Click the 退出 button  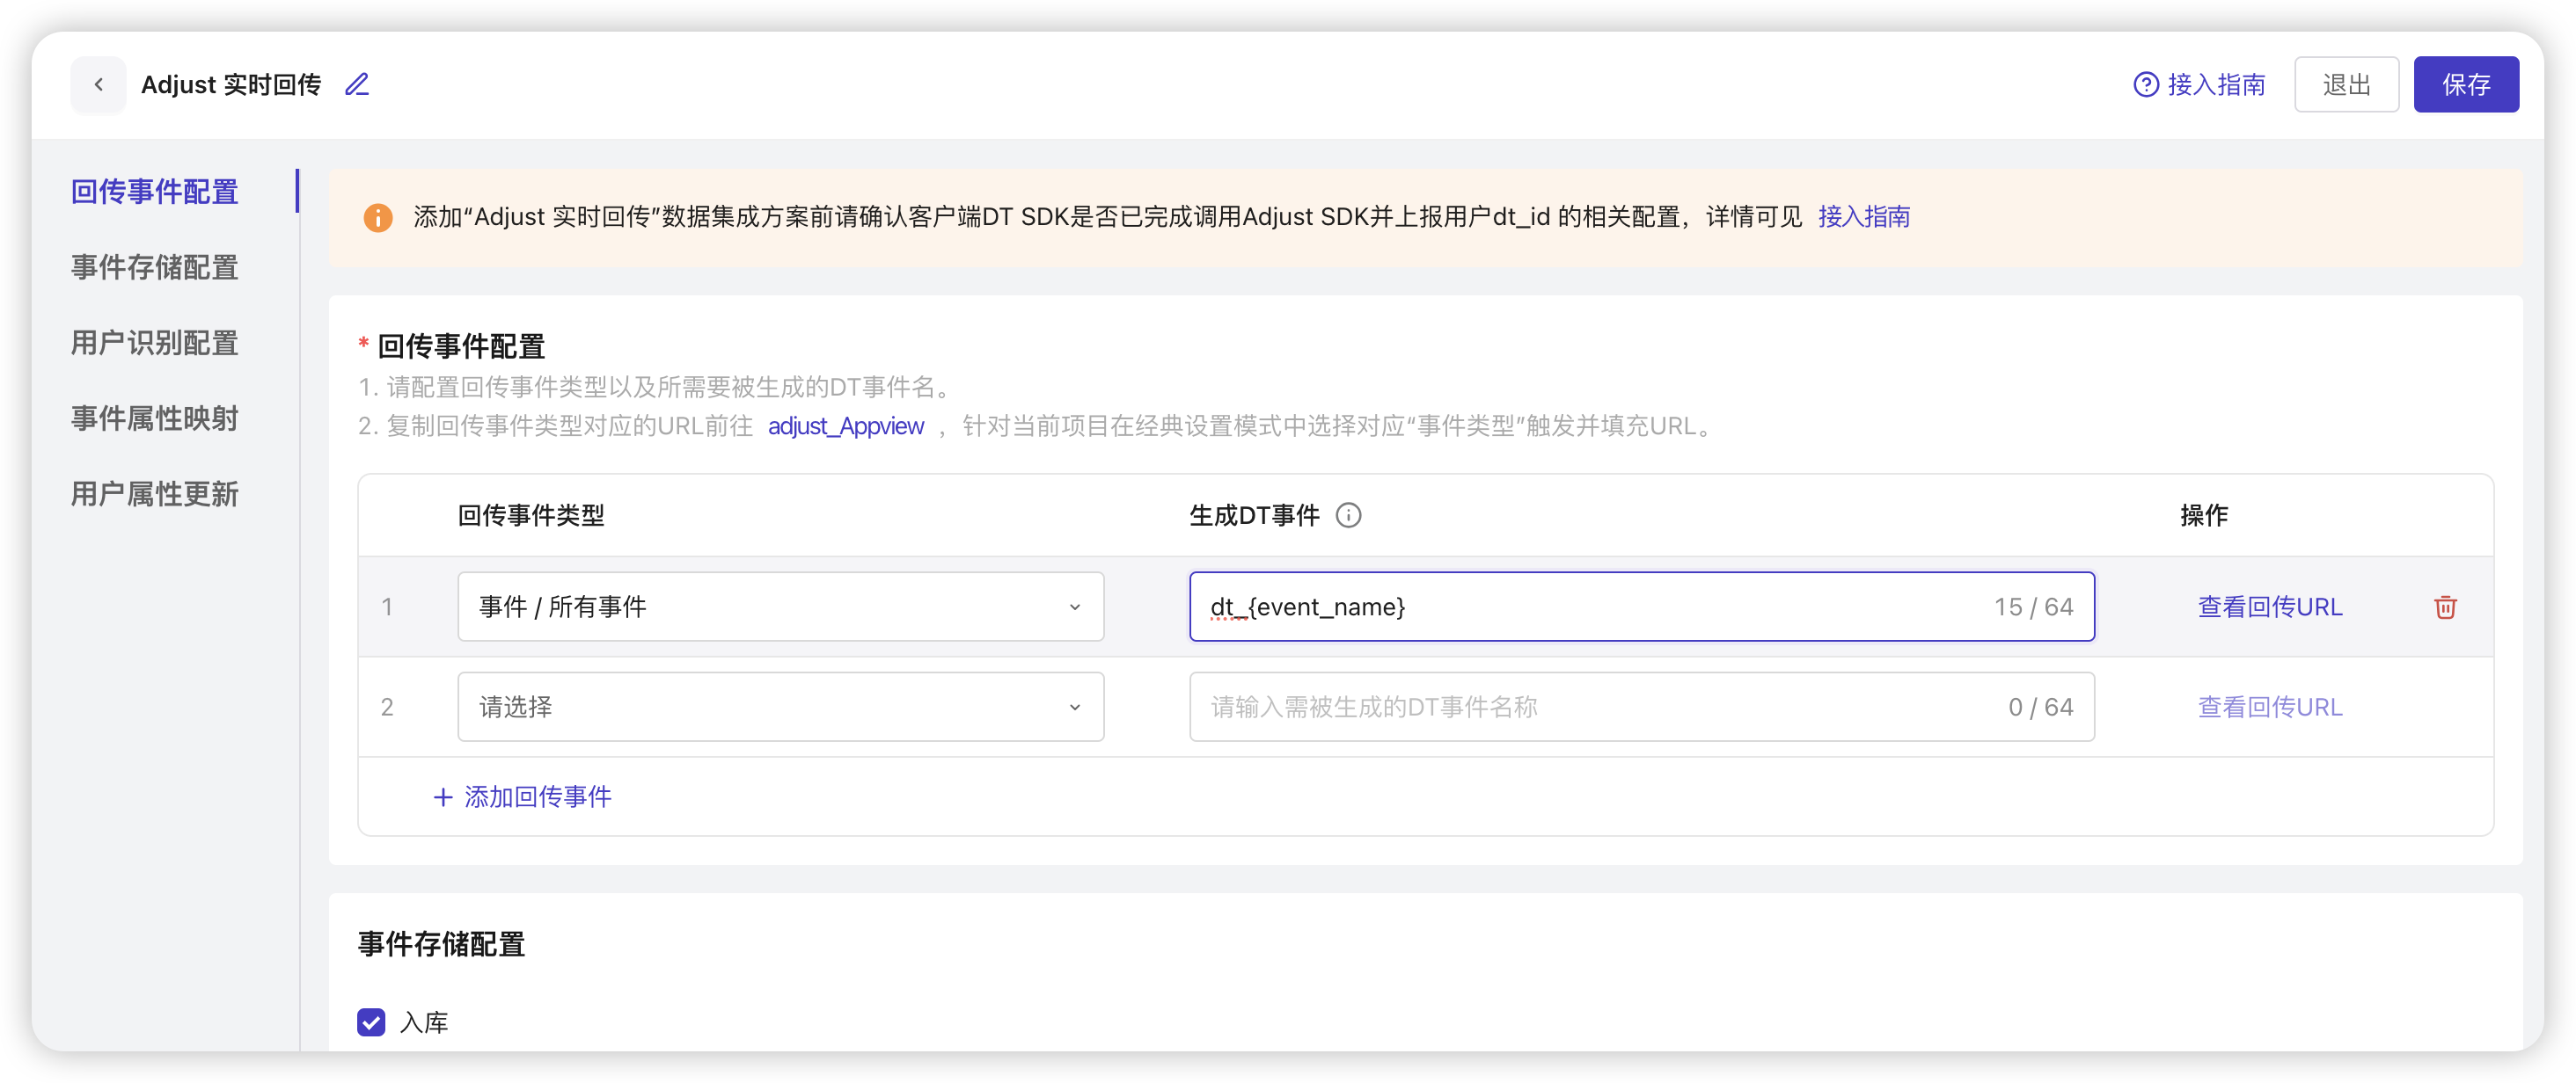(x=2346, y=84)
